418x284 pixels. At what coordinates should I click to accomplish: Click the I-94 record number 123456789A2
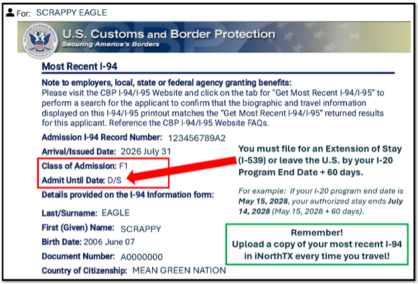click(197, 138)
